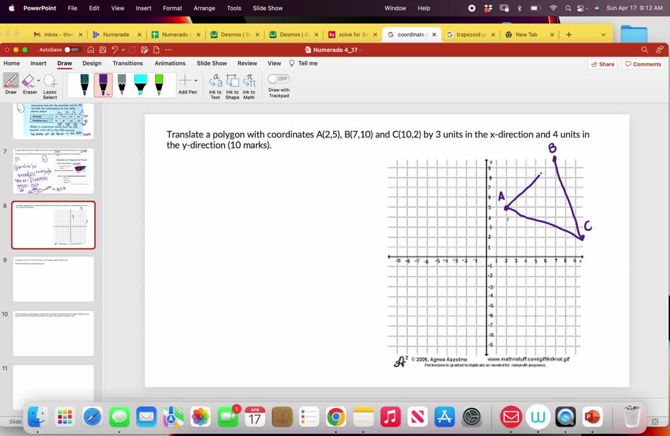Open PowerPoint's search icon
The image size is (670, 436).
[x=643, y=49]
